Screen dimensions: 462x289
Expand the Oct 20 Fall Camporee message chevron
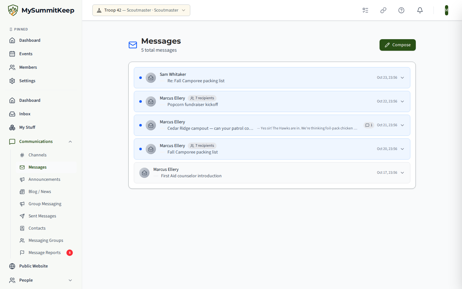pyautogui.click(x=402, y=149)
